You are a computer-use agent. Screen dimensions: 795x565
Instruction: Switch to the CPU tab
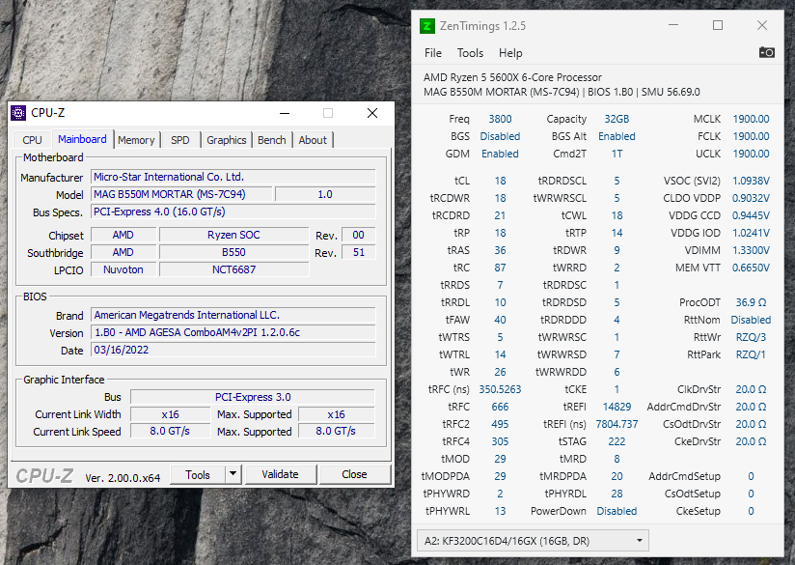click(x=33, y=140)
